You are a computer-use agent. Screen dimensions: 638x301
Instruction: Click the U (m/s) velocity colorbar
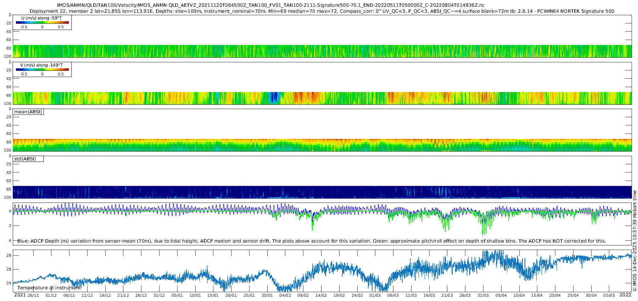pyautogui.click(x=42, y=23)
